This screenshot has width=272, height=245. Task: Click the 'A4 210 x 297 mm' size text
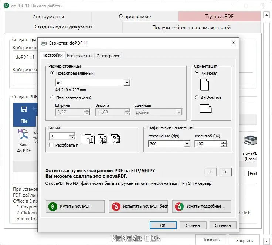click(71, 90)
